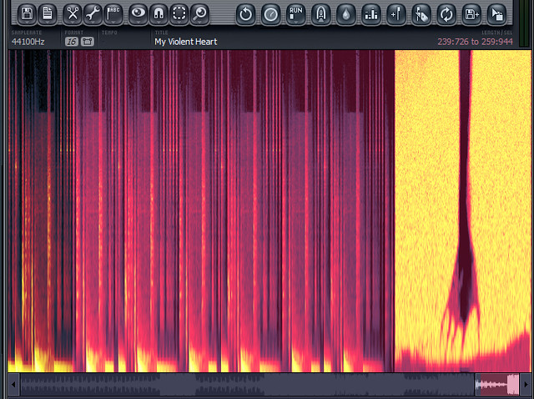This screenshot has width=534, height=399.
Task: Click the title field My Violent Heart
Action: pyautogui.click(x=185, y=42)
